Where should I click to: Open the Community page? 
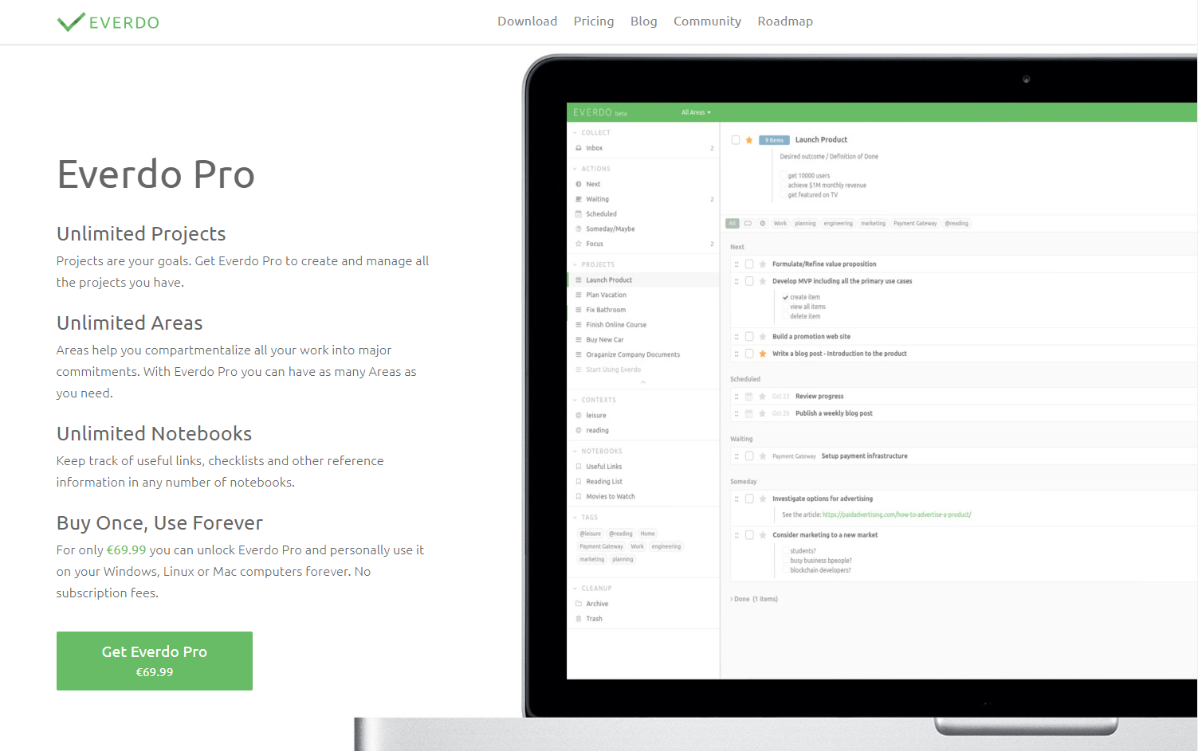coord(707,22)
